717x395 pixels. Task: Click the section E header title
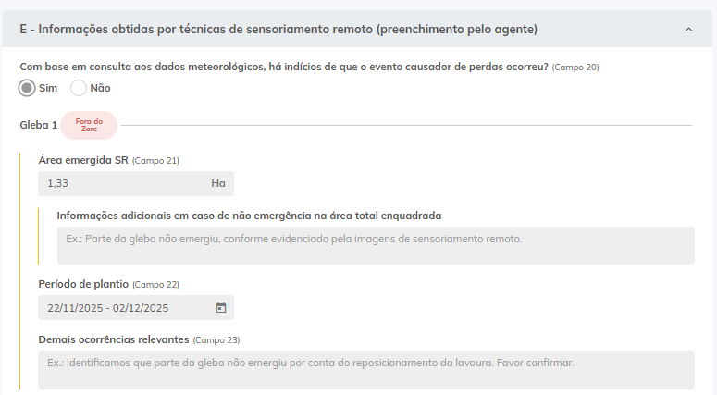click(278, 30)
